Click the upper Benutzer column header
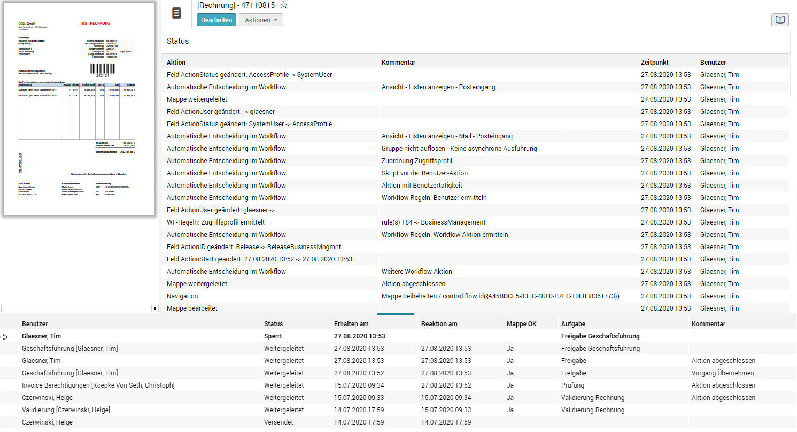Screen dimensions: 797x432 (713, 63)
